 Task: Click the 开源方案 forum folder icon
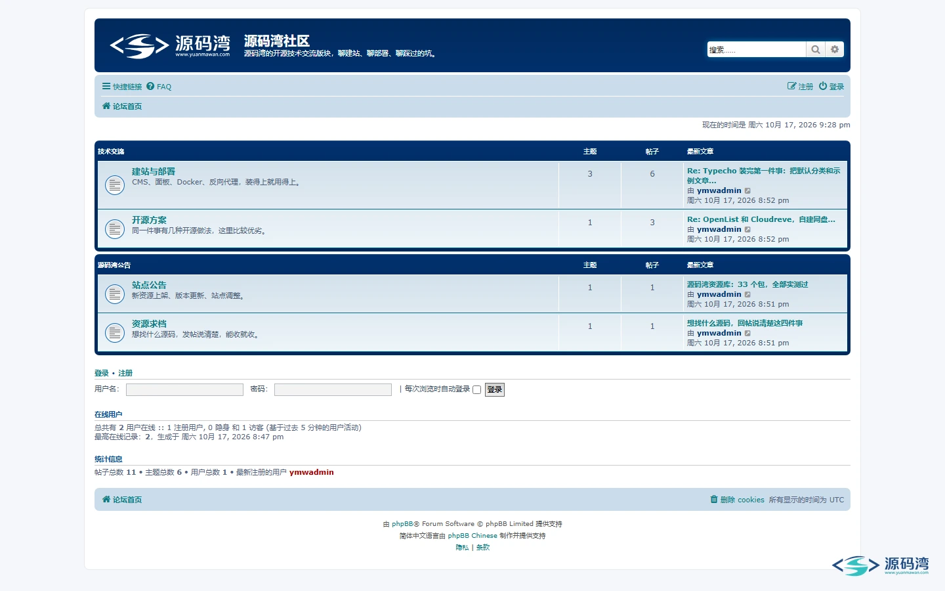[x=115, y=229]
